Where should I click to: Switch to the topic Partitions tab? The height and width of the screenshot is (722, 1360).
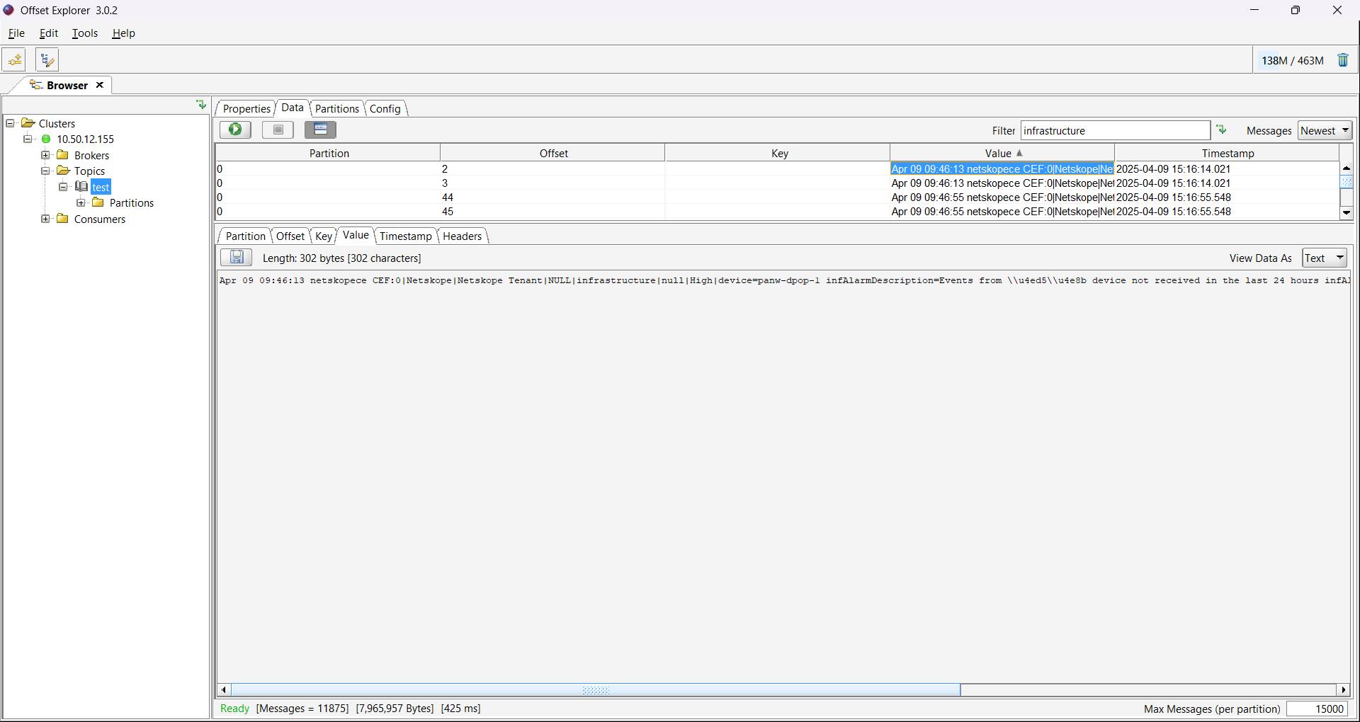(337, 108)
